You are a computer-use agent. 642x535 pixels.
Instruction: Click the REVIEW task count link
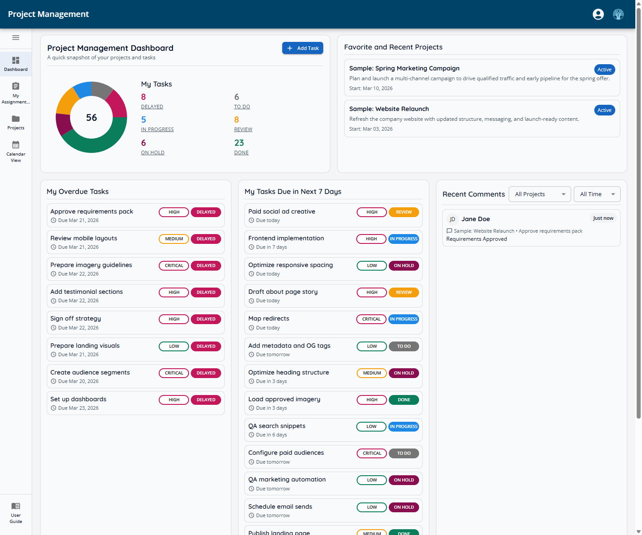coord(243,129)
